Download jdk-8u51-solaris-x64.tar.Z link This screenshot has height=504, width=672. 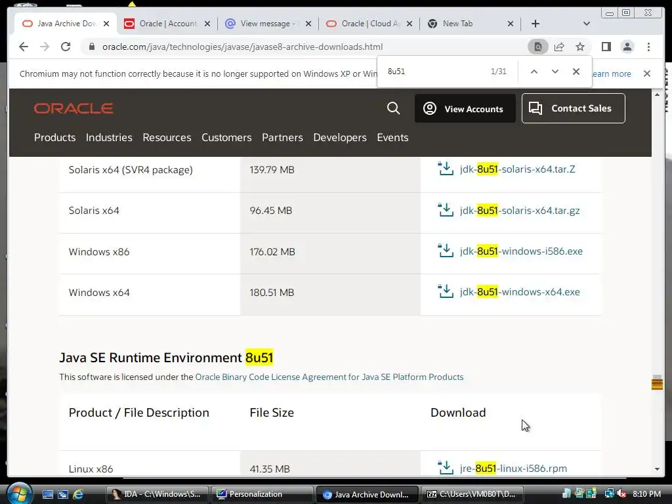pos(517,169)
